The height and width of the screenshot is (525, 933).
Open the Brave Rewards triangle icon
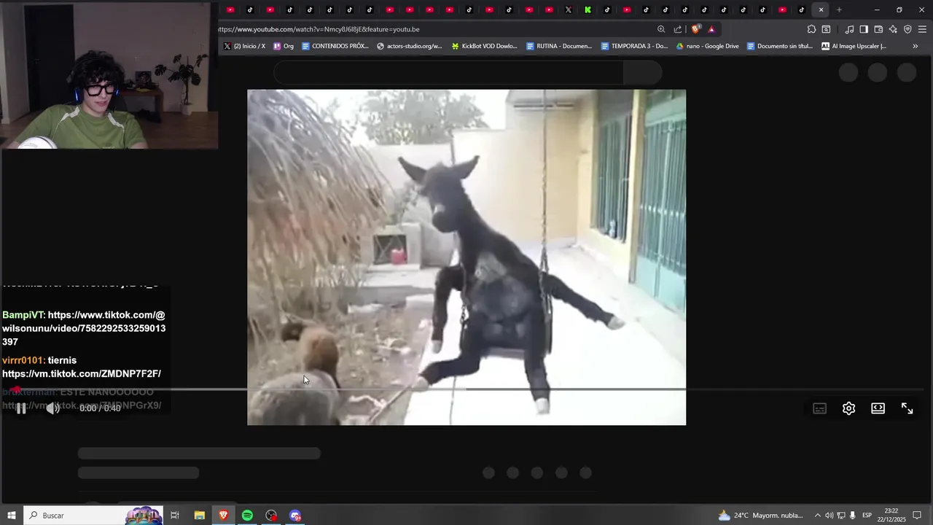click(711, 29)
